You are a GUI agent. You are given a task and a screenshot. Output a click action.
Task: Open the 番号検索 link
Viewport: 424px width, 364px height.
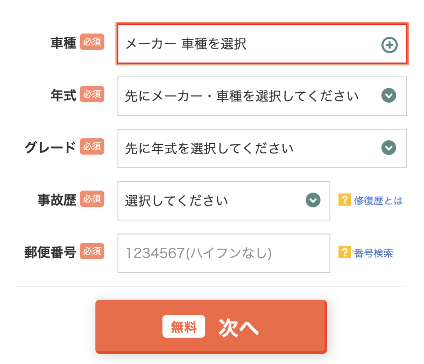point(373,253)
